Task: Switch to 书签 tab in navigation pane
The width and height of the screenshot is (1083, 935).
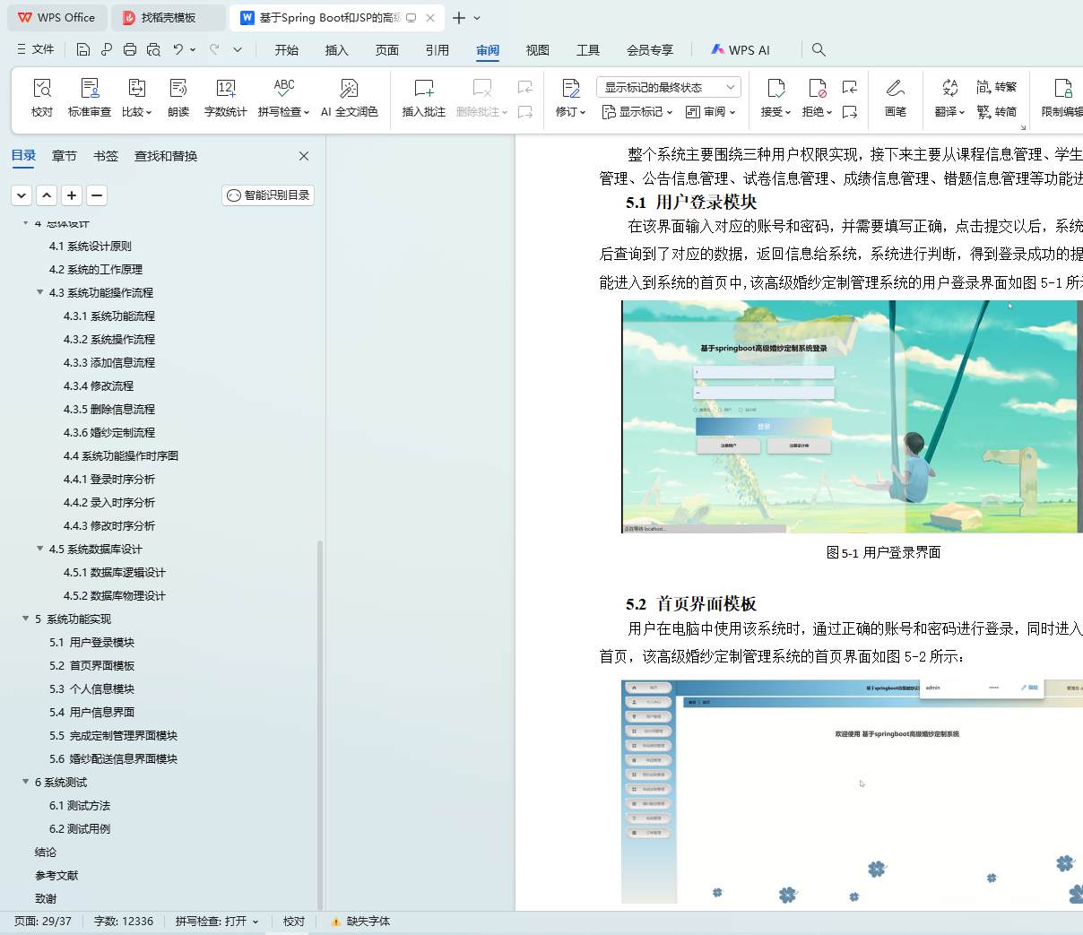Action: tap(106, 156)
